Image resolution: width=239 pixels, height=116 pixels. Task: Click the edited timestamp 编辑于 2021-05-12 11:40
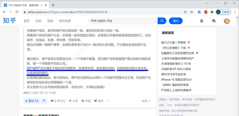[39, 93]
